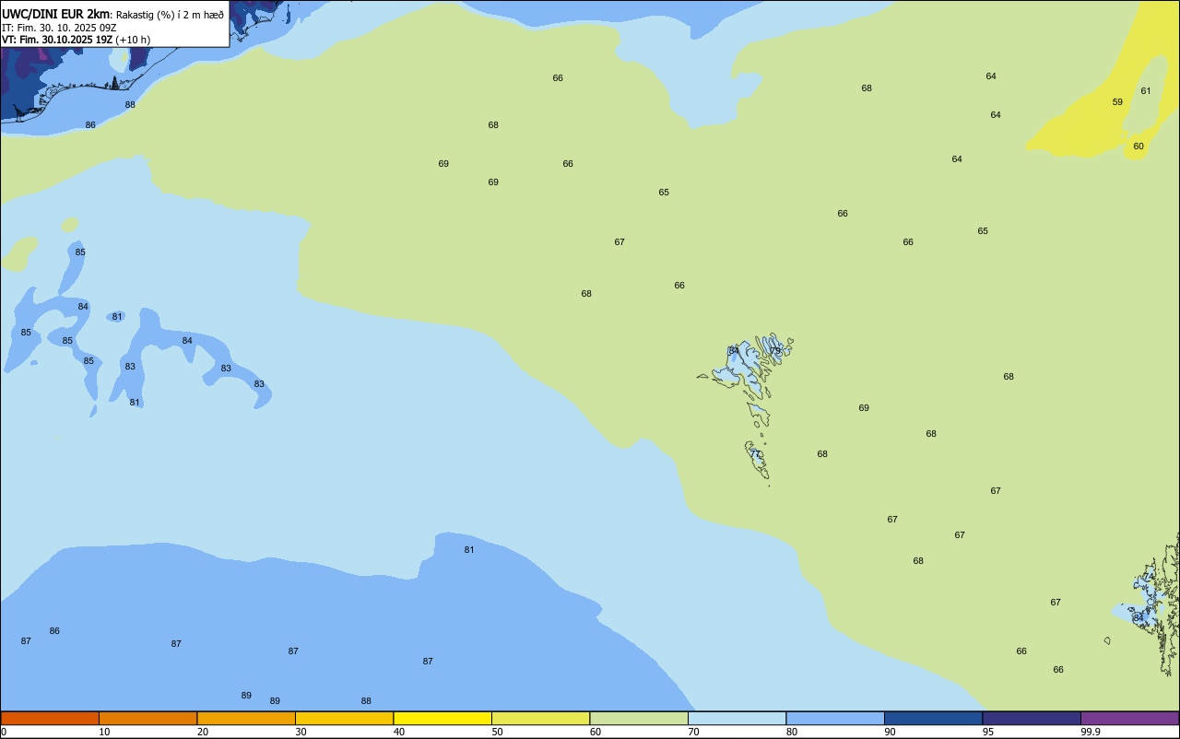Click the value 84 on the Faroe Islands
Screen dimensions: 1180x739
click(x=734, y=350)
